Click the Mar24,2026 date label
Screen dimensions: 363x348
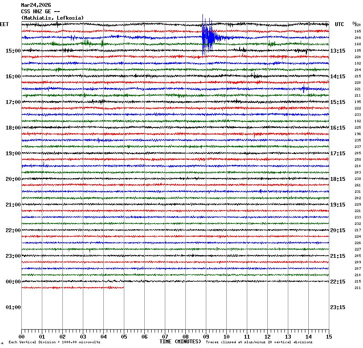click(36, 5)
